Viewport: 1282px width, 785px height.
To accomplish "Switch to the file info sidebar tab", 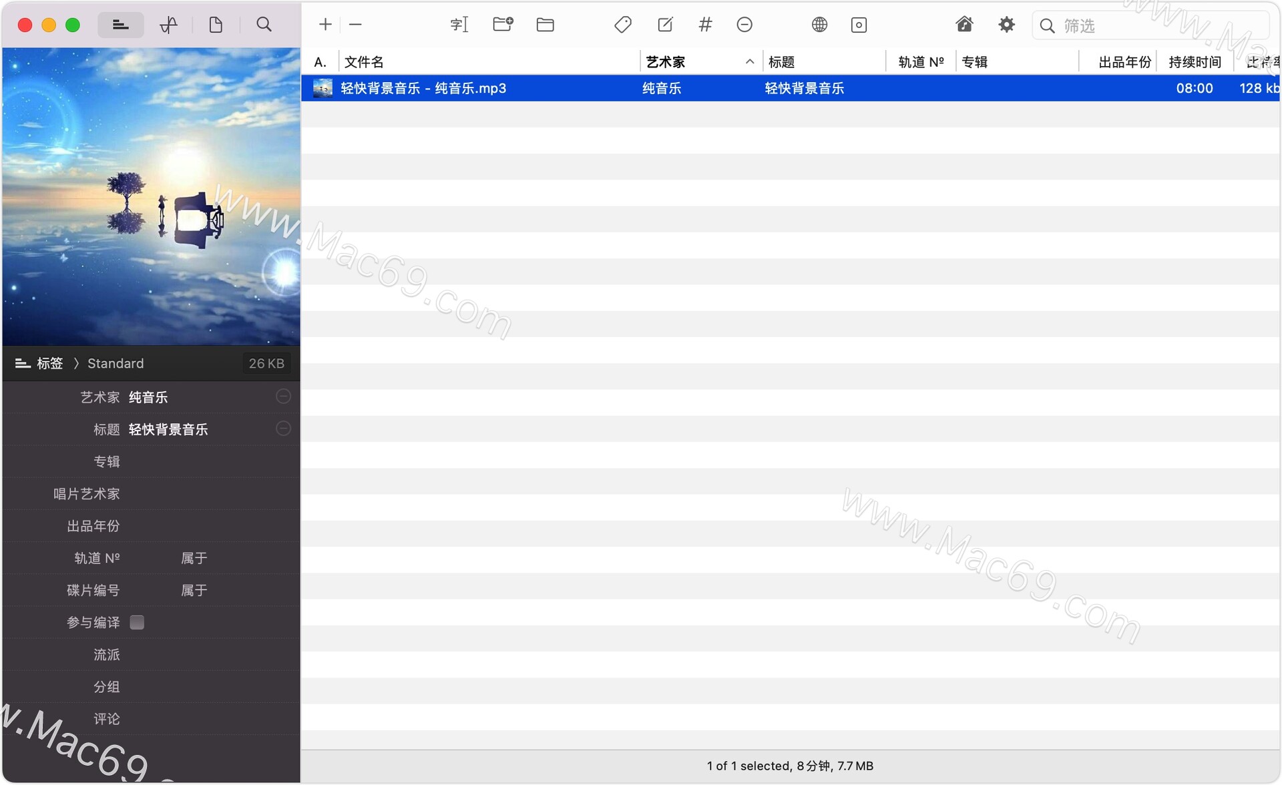I will pos(216,25).
